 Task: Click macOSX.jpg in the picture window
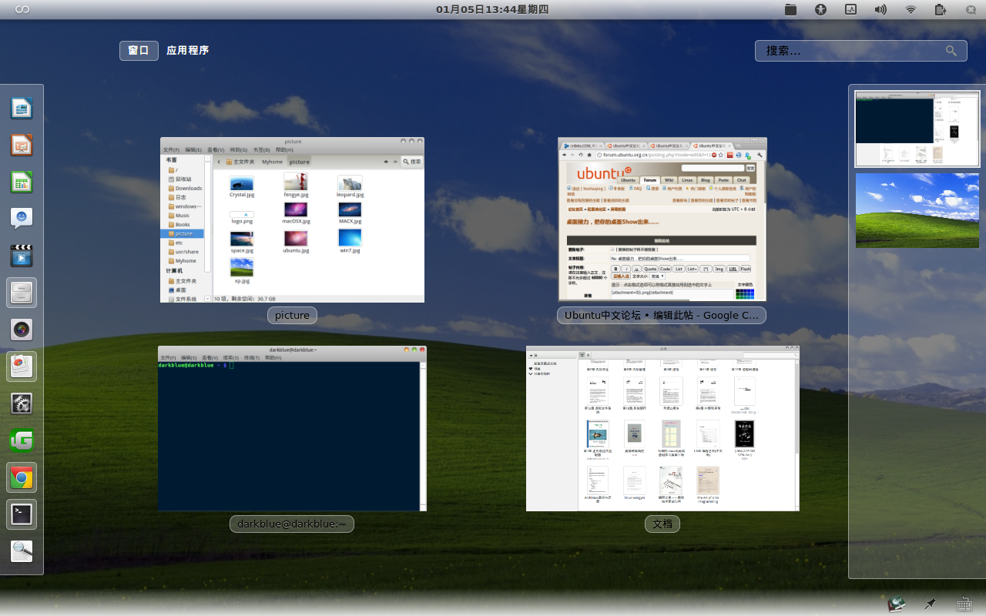tap(296, 213)
